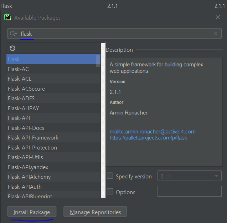Select the Flask-API-Utils package
This screenshot has height=223, width=227.
coord(53,157)
